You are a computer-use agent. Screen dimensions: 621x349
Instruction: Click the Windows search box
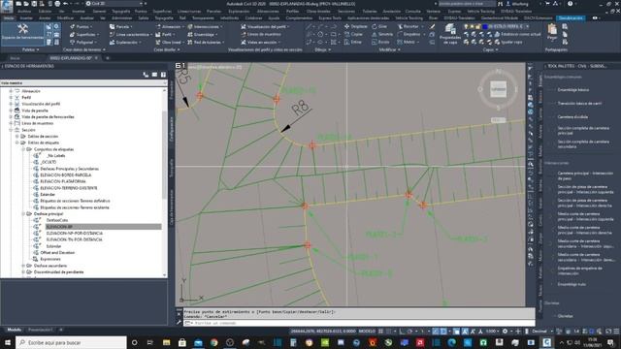tap(71, 342)
